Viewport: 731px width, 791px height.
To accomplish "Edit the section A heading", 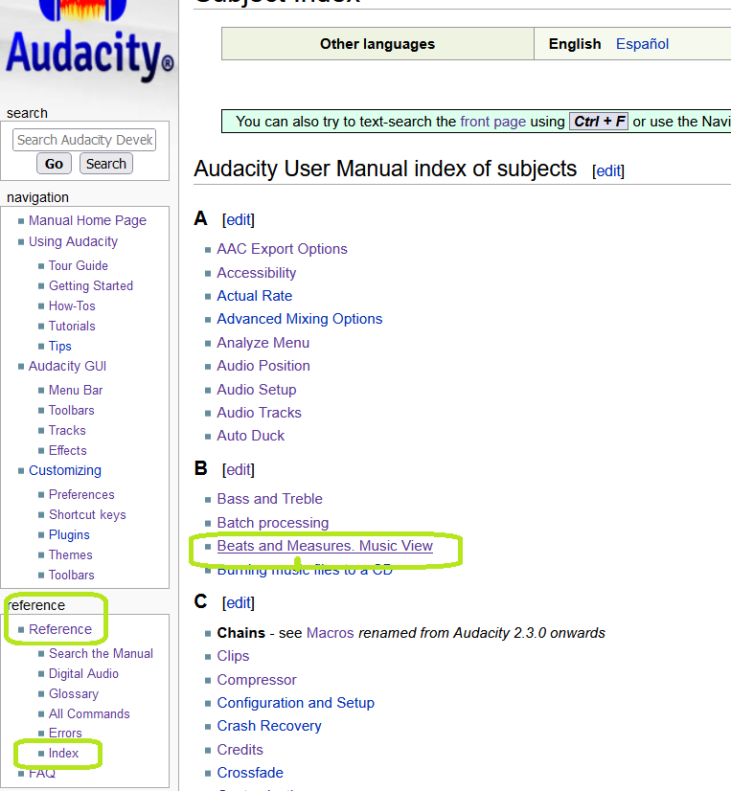I will point(239,220).
